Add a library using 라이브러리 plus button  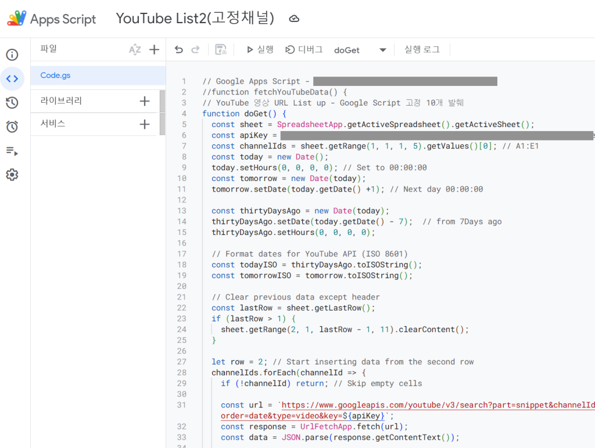coord(145,102)
